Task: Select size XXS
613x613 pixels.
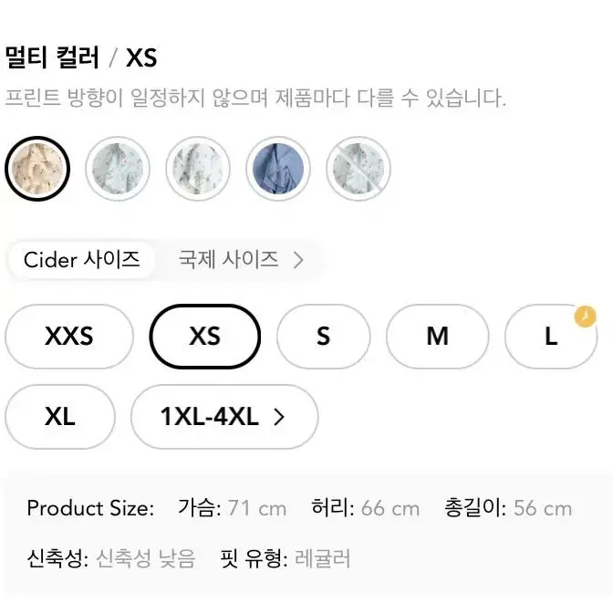Action: [x=69, y=337]
